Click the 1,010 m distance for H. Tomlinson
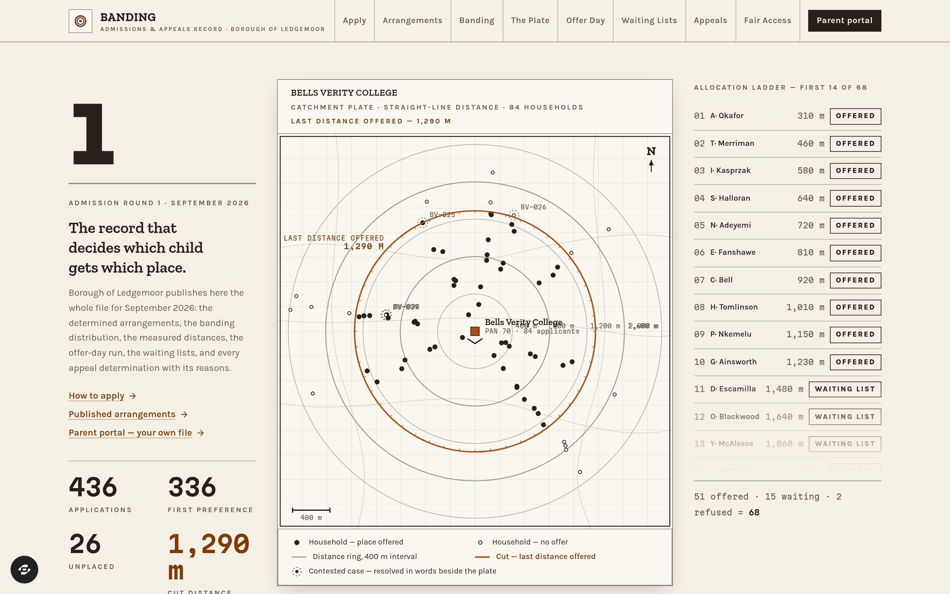The width and height of the screenshot is (950, 594). [x=805, y=307]
